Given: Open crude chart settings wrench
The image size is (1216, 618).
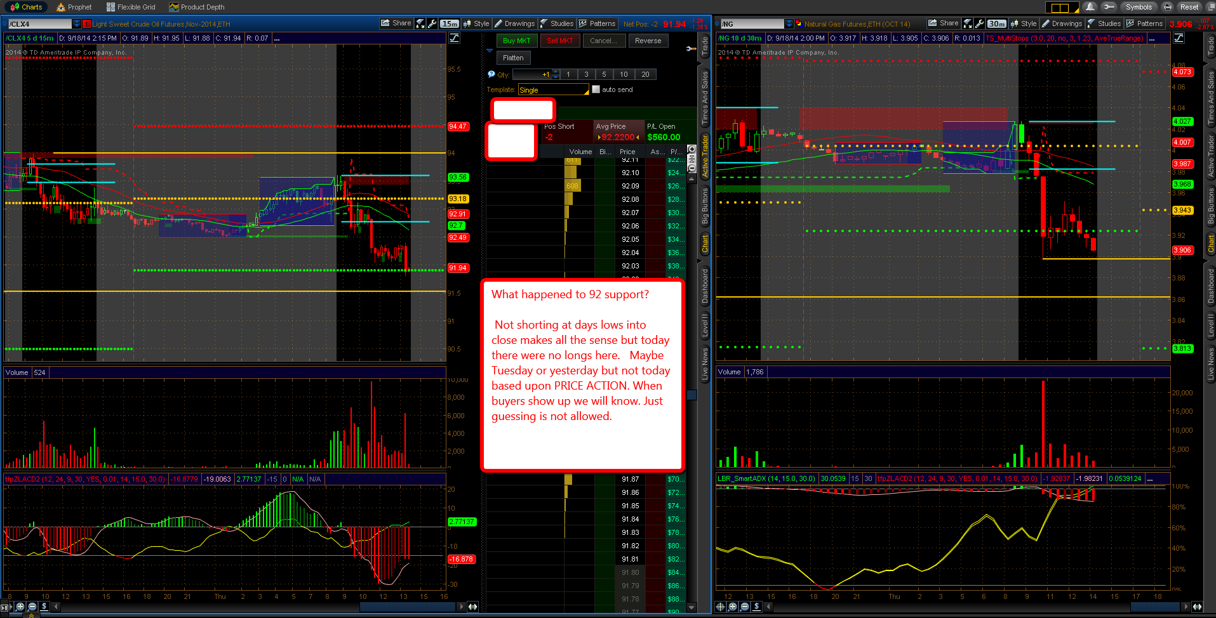Looking at the screenshot, I should coord(432,23).
